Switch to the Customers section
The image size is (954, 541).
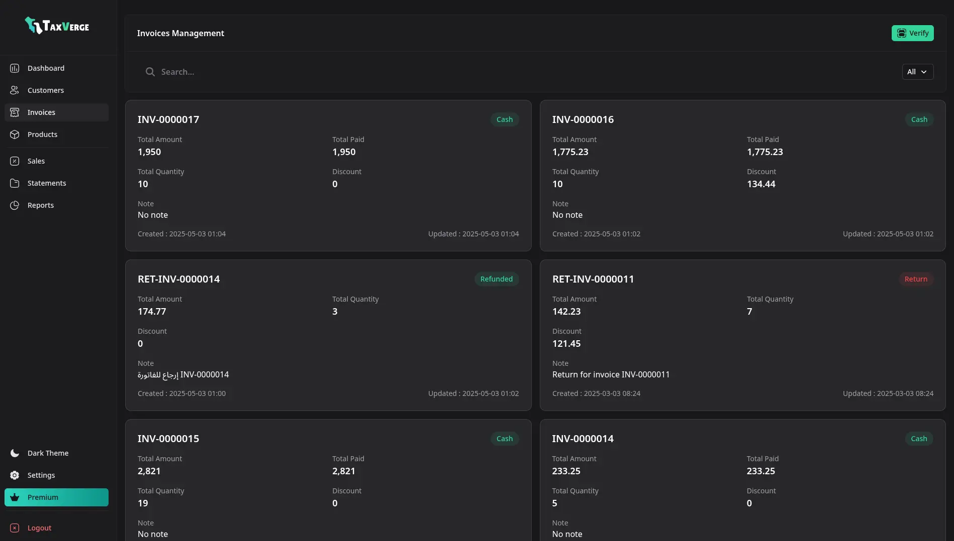[46, 90]
